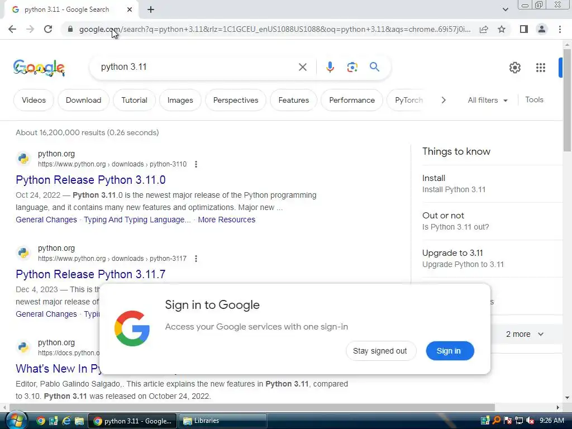Open the options dots for Python 3.11.7 result
The height and width of the screenshot is (429, 572).
(x=196, y=259)
